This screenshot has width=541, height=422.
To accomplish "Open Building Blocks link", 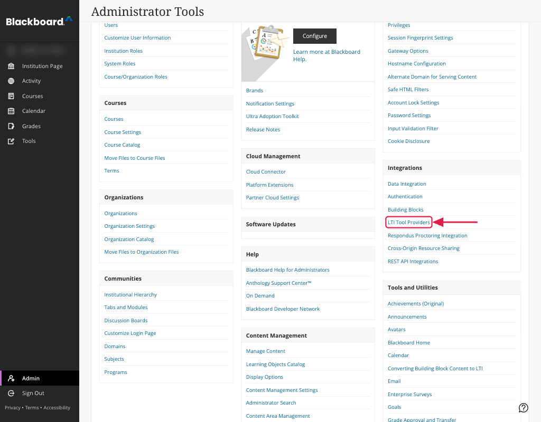I will click(405, 210).
